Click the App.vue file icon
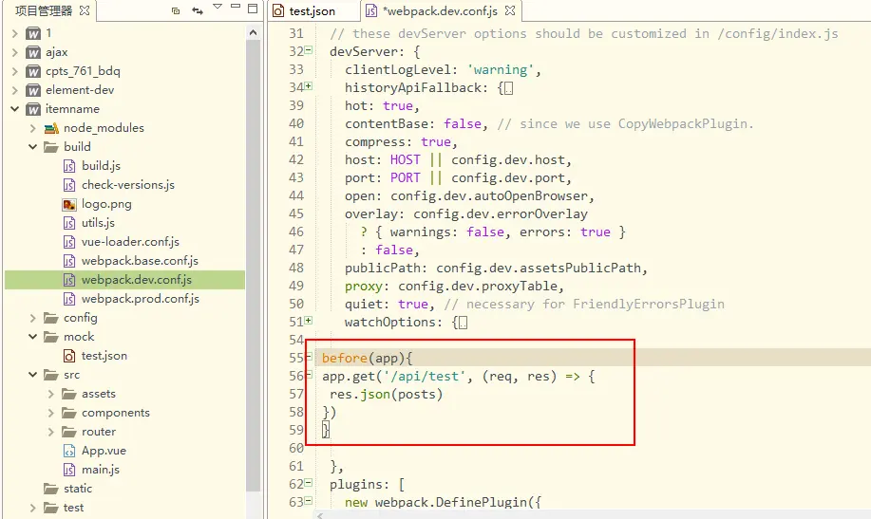Image resolution: width=871 pixels, height=519 pixels. [69, 451]
